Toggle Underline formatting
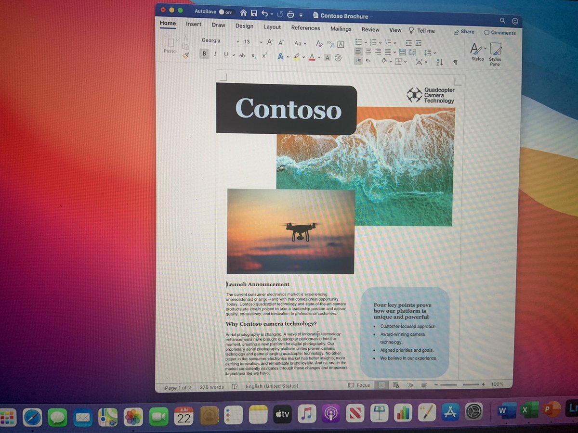578x433 pixels. click(x=226, y=55)
